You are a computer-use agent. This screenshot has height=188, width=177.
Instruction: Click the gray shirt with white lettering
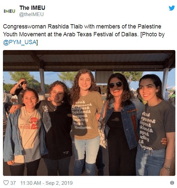tap(157, 125)
